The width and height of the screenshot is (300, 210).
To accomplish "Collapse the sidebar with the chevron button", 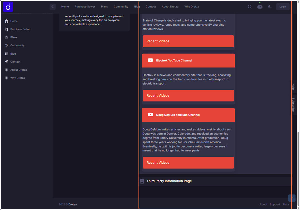I will point(52,7).
